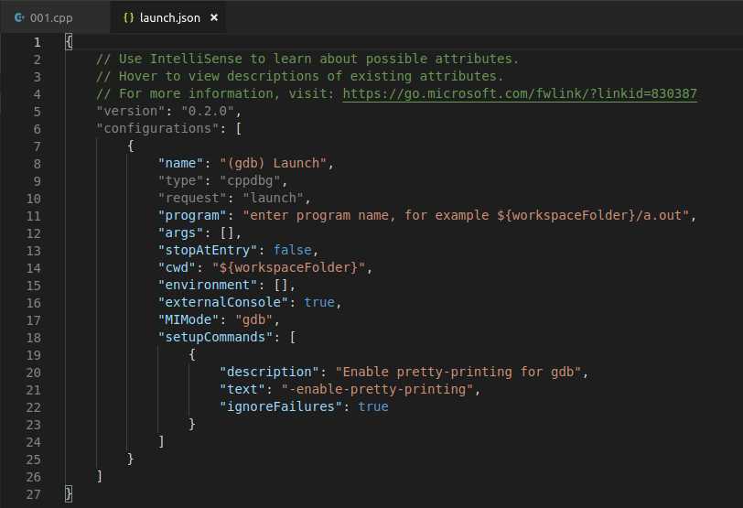
Task: Click the "-enable-pretty-printing" text value
Action: (x=380, y=390)
